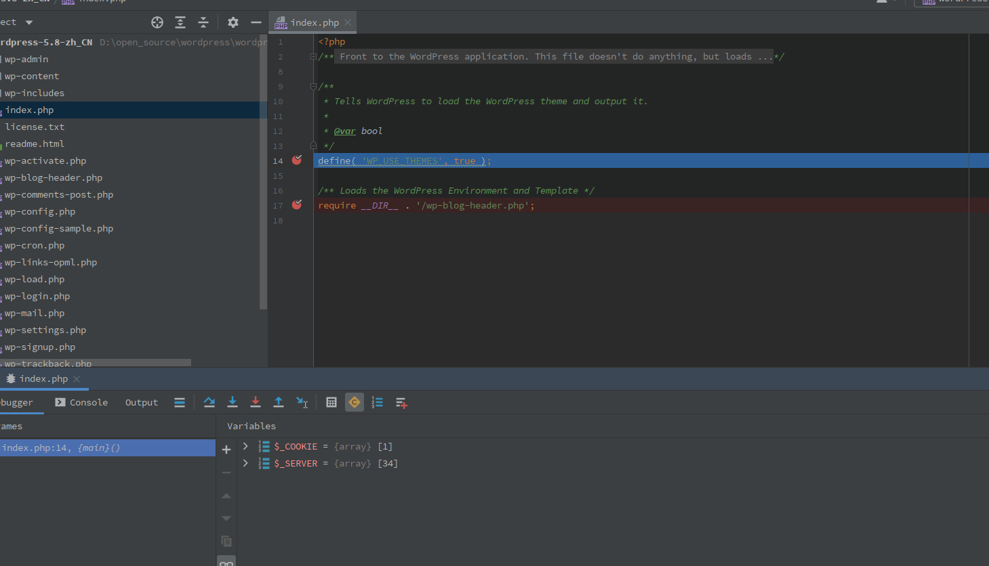Expand the $_COOKIE array variable
Image resolution: width=989 pixels, height=566 pixels.
pyautogui.click(x=245, y=446)
